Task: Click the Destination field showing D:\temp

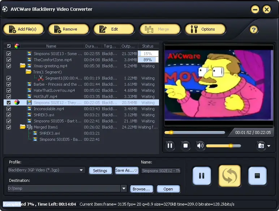Action: click(64, 188)
